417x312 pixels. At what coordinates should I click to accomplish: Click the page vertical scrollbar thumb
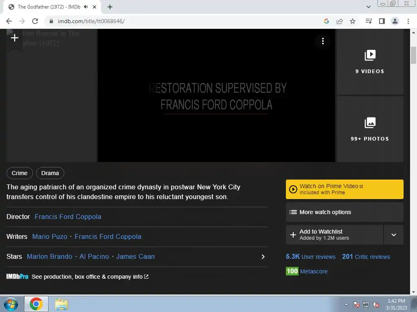click(x=414, y=55)
